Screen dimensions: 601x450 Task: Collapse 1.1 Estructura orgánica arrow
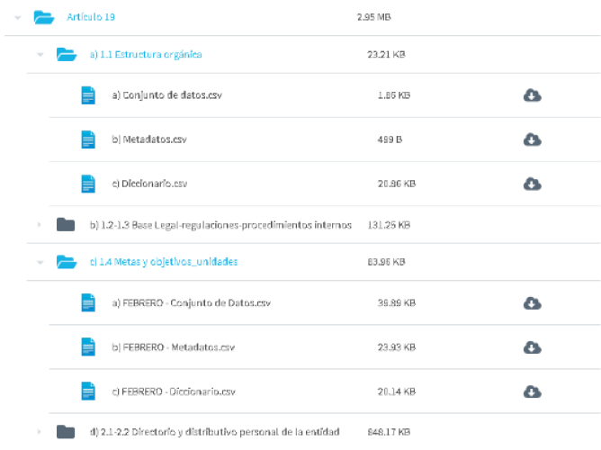coord(40,55)
